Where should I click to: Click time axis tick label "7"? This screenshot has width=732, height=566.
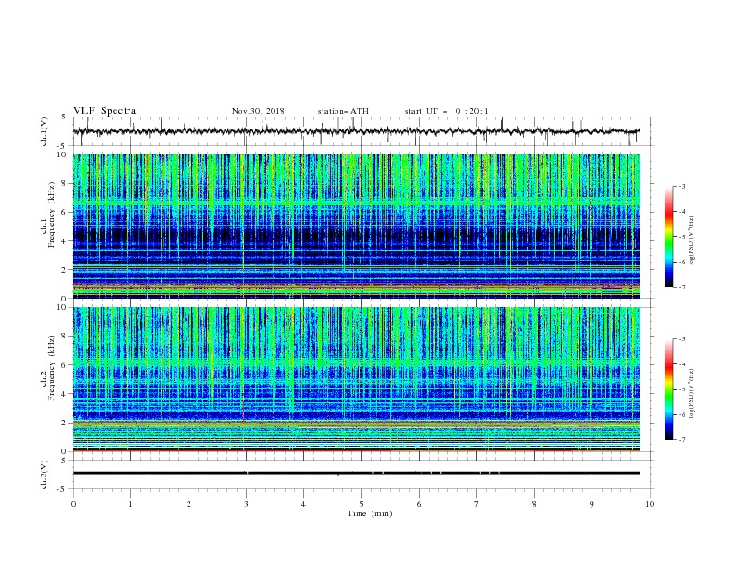477,504
